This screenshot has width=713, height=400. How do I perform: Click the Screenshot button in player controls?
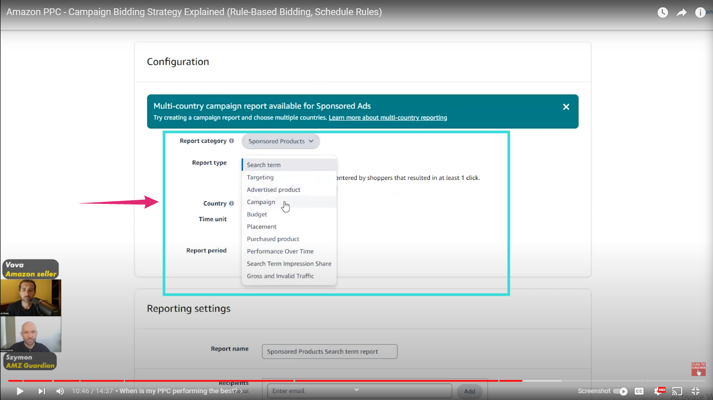594,391
